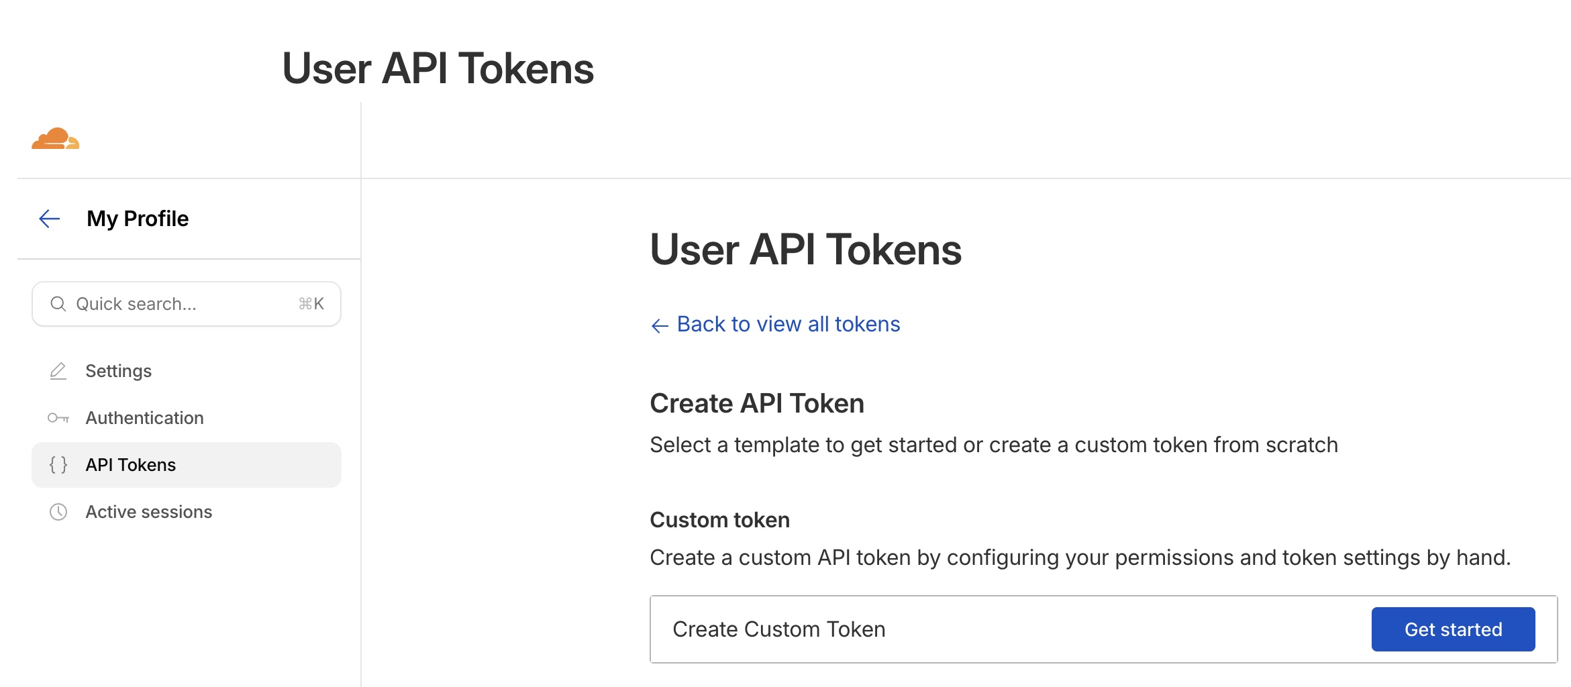Open the Settings sidebar item
Viewport: 1571px width, 687px height.
point(118,371)
